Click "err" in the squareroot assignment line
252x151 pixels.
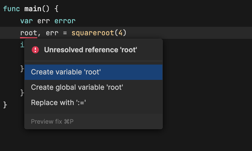pos(52,33)
